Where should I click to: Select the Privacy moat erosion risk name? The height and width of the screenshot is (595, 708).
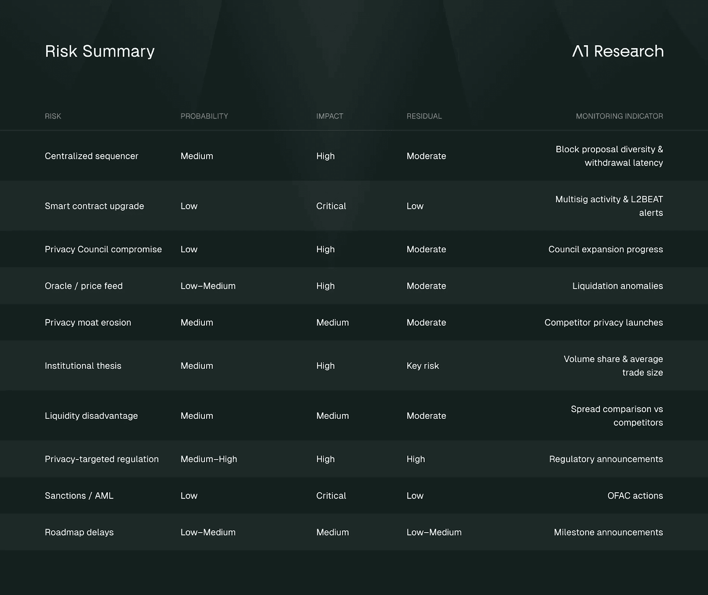click(88, 322)
